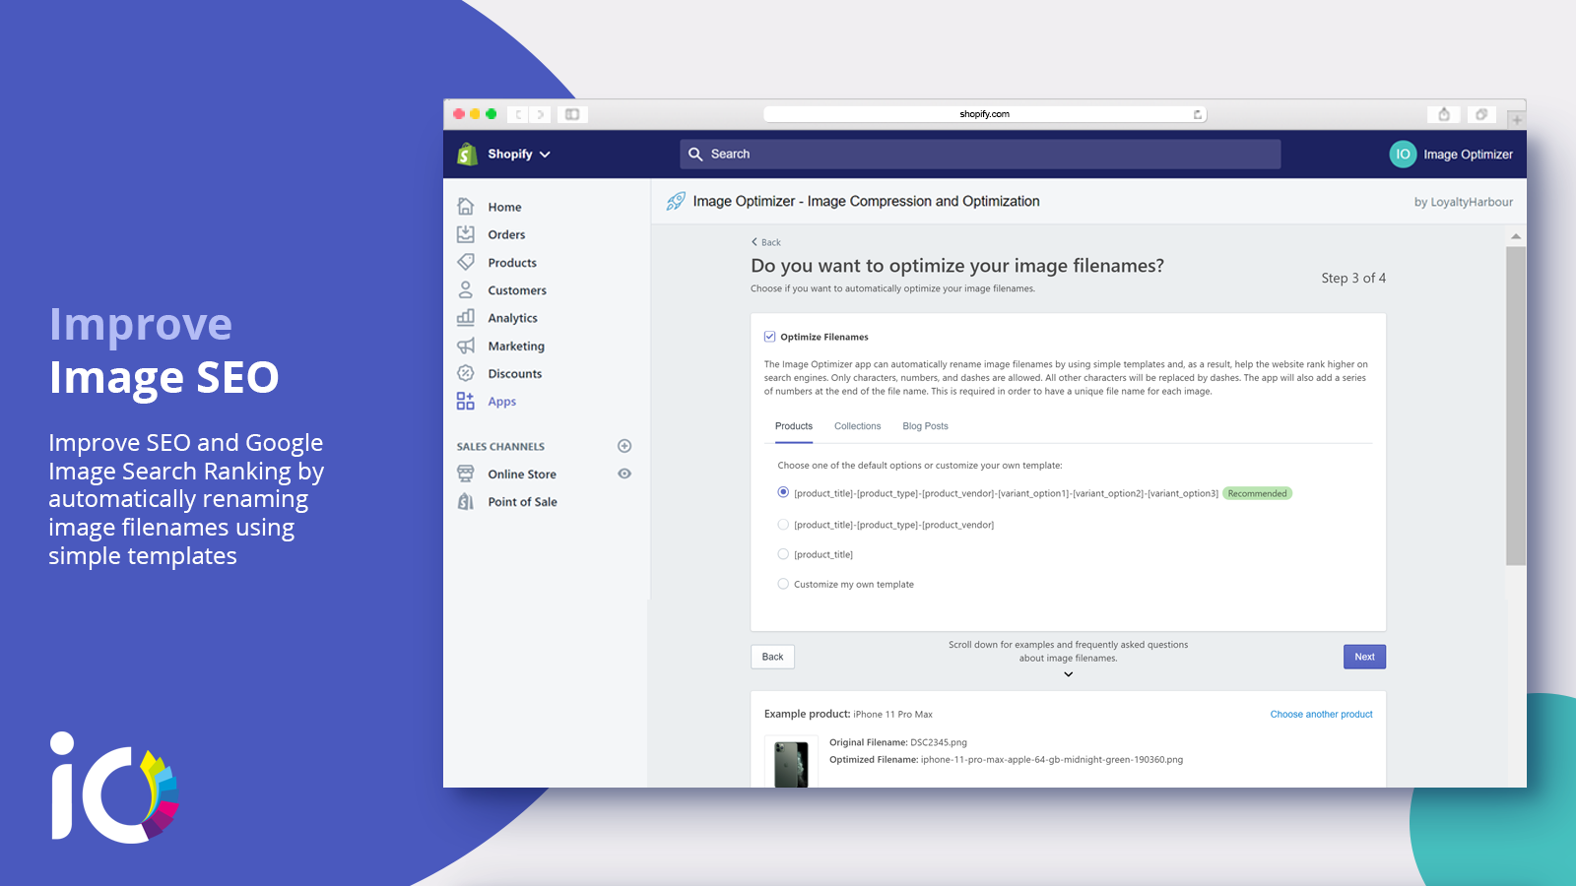Click the Search magnifier icon
Image resolution: width=1576 pixels, height=886 pixels.
695,155
